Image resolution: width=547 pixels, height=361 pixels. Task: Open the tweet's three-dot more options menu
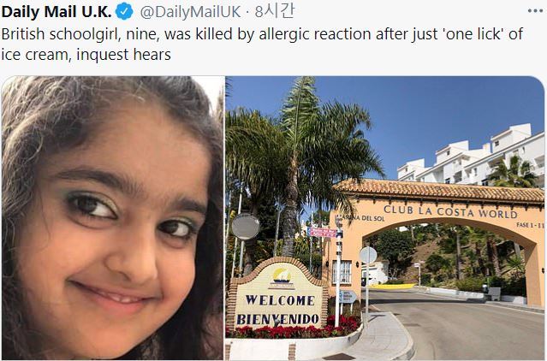(535, 11)
